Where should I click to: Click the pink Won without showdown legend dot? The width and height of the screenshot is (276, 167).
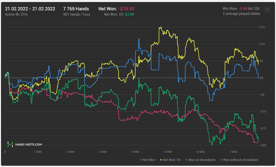221,160
